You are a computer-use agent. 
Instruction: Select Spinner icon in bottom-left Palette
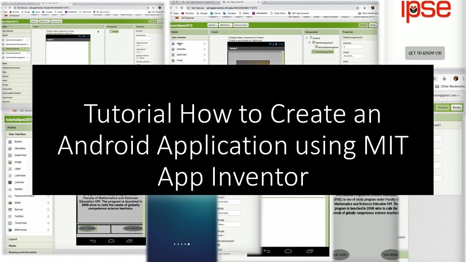coord(10,210)
